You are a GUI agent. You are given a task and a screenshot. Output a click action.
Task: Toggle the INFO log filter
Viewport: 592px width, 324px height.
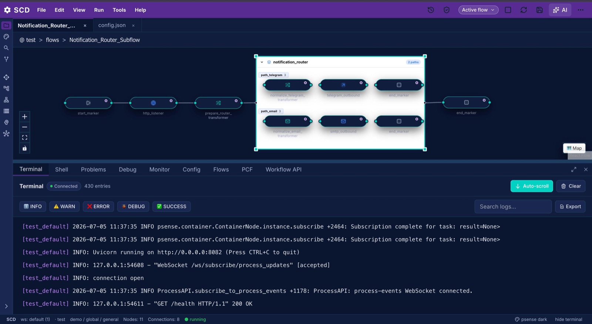33,207
